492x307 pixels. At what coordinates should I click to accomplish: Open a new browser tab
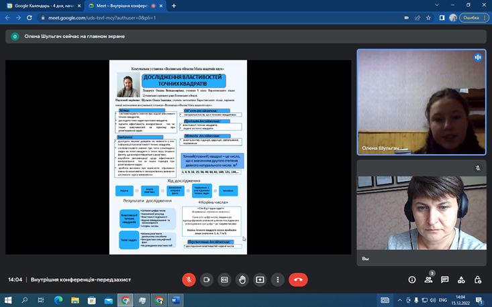coord(174,6)
